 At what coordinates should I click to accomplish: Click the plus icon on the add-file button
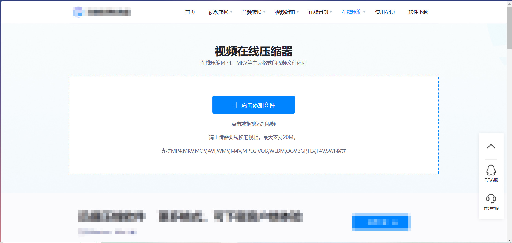tap(236, 105)
